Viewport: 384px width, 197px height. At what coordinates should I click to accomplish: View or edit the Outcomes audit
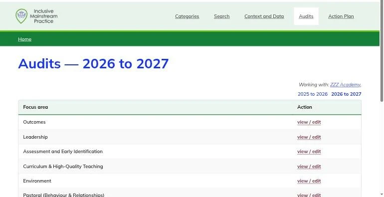click(309, 122)
